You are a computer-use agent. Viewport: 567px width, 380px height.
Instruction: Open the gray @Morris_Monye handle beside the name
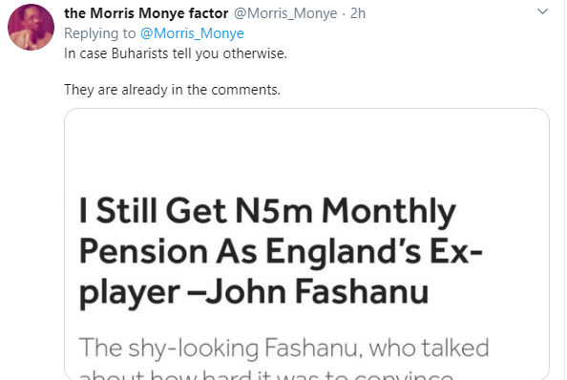(x=285, y=13)
